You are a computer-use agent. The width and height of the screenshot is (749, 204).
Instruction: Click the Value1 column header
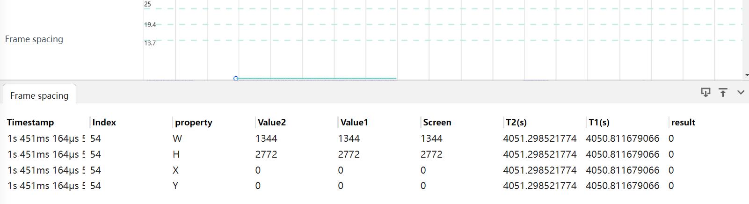[x=354, y=123]
